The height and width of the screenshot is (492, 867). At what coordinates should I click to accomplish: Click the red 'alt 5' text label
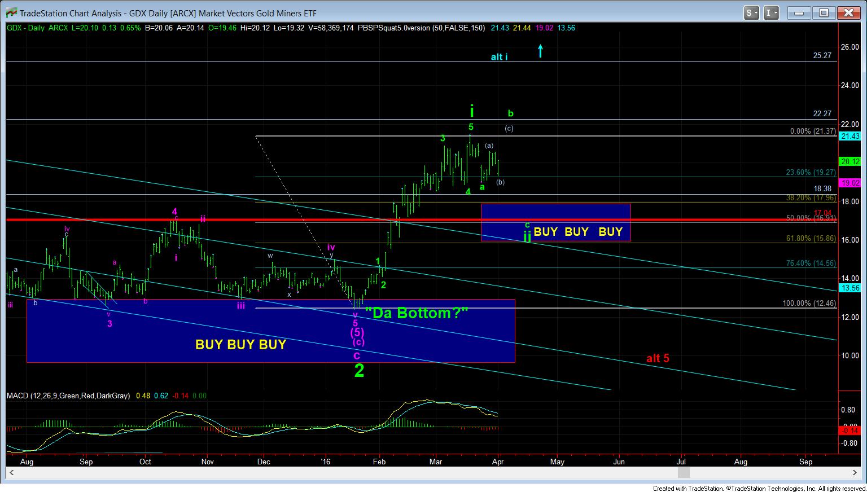658,358
